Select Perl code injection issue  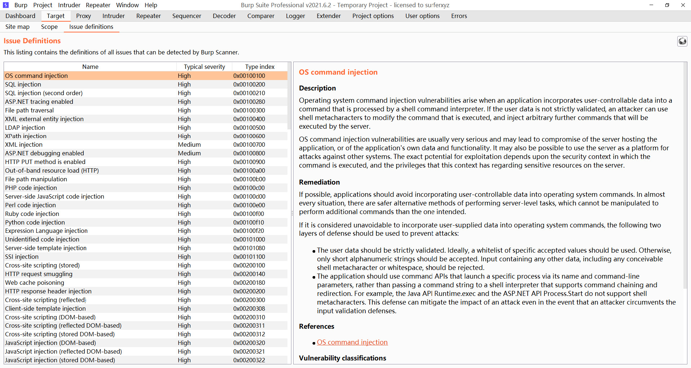click(x=146, y=205)
